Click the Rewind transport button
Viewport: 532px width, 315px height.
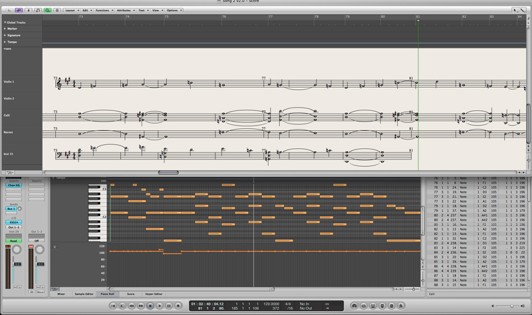click(x=132, y=306)
